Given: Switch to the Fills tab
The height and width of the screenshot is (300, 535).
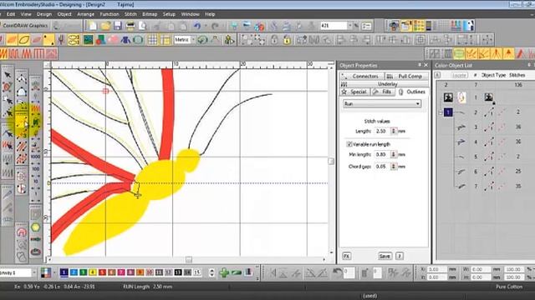Looking at the screenshot, I should [383, 92].
